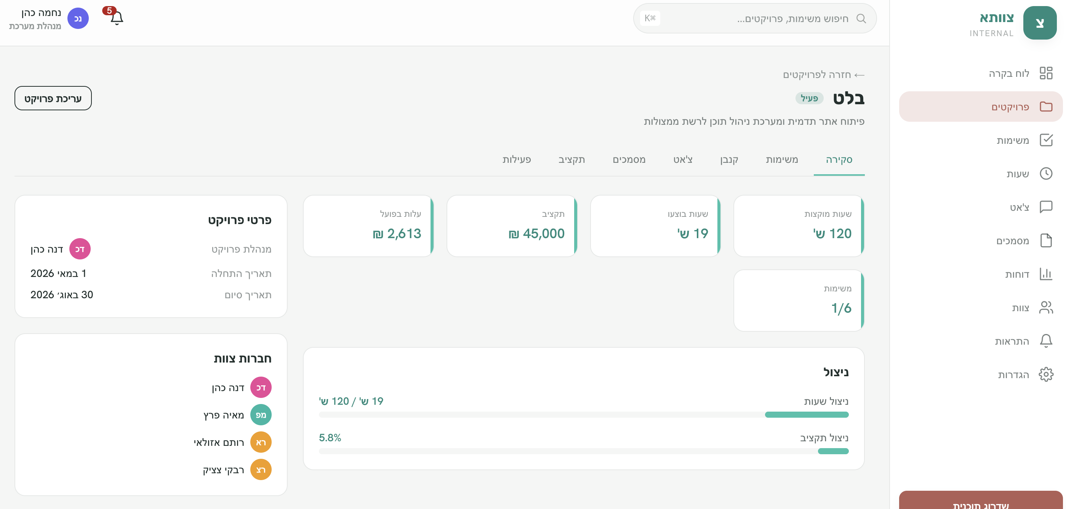Switch to the קנבן tab
Viewport: 1066px width, 509px height.
(729, 159)
